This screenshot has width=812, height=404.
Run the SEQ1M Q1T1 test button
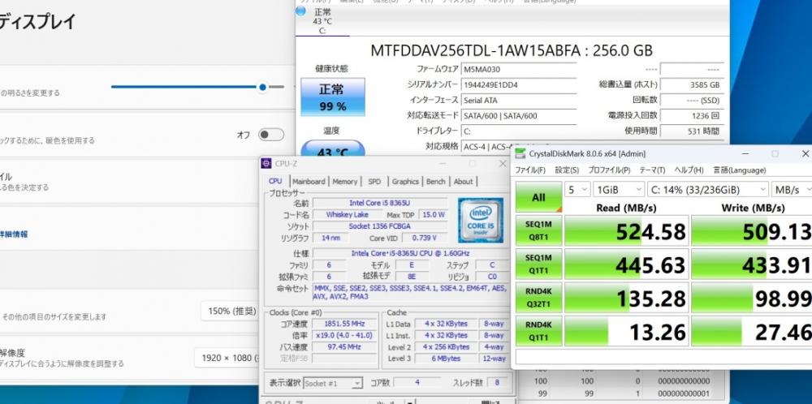point(538,264)
